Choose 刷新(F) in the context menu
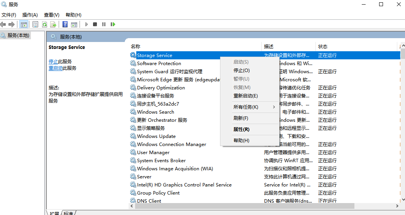Image resolution: width=405 pixels, height=215 pixels. [249, 118]
